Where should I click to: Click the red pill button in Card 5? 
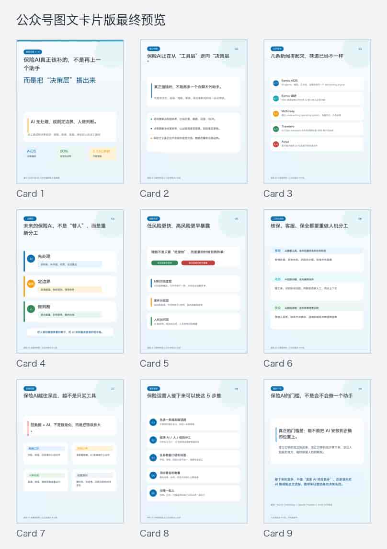198,263
